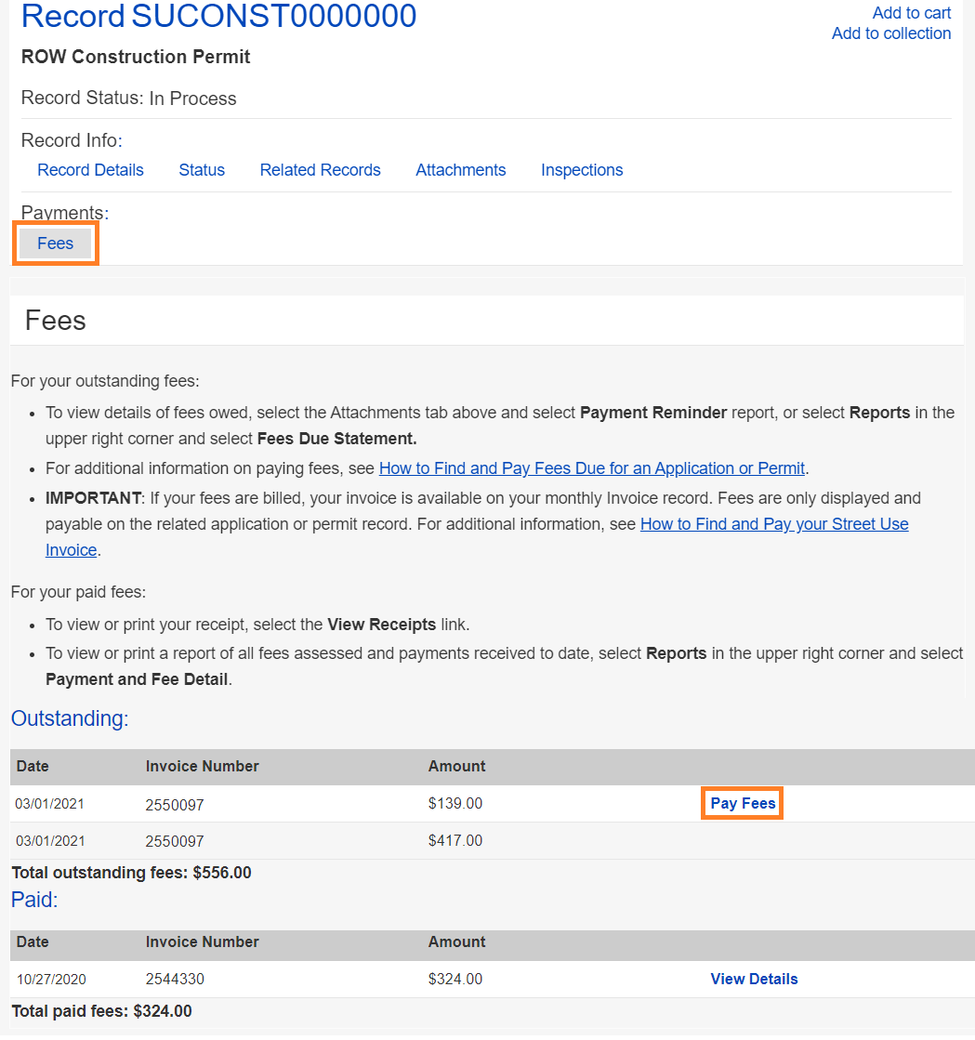
Task: Click Pay Fees for the outstanding invoice
Action: point(742,803)
